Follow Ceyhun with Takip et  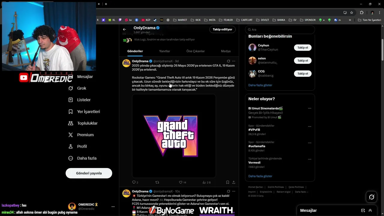tap(303, 48)
